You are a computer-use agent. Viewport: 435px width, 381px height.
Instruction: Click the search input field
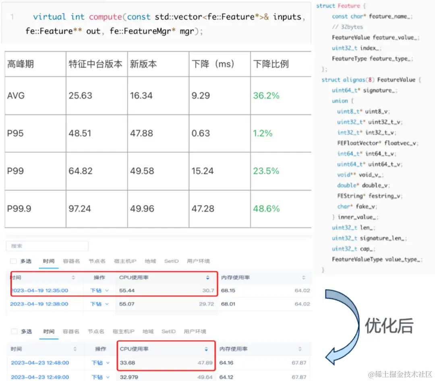coord(47,246)
